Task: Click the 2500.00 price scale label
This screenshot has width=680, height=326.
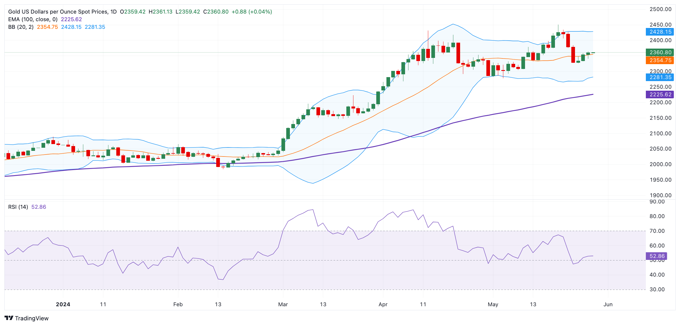Action: pos(660,9)
